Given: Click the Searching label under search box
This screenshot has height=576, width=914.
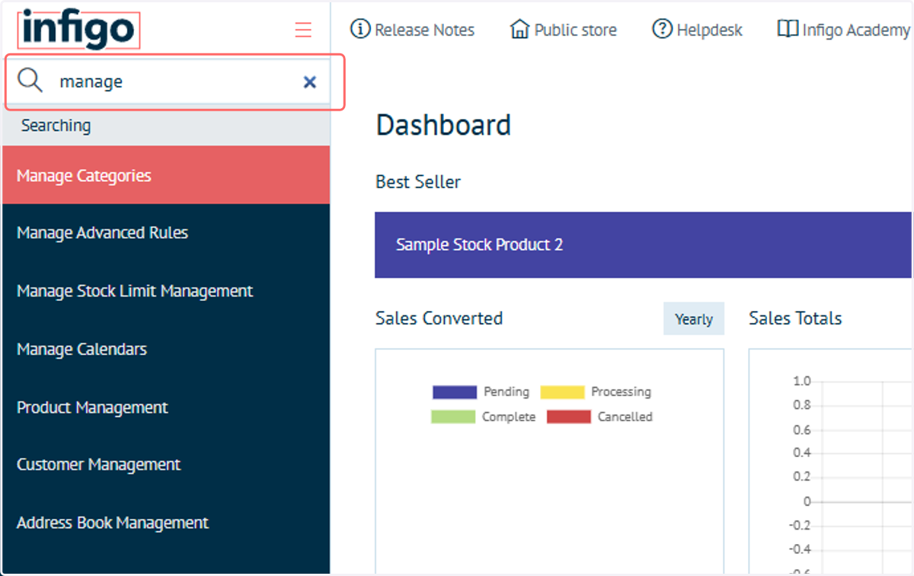Looking at the screenshot, I should (x=56, y=126).
